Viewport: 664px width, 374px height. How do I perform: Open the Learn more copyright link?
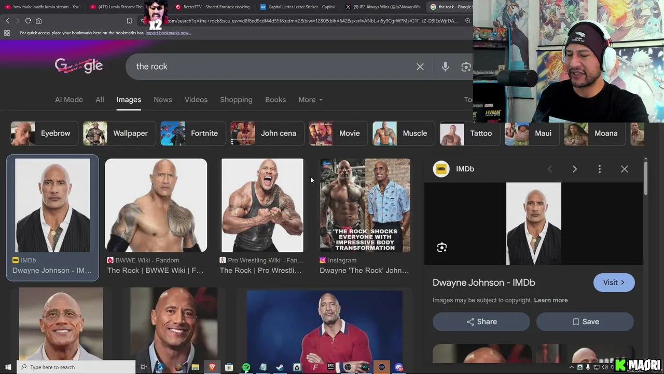(x=551, y=300)
